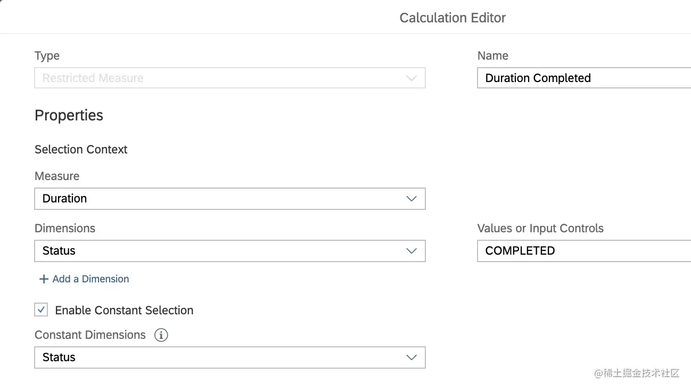The height and width of the screenshot is (390, 691).
Task: Click the chevron arrow in the Dimensions Status box
Action: [411, 251]
